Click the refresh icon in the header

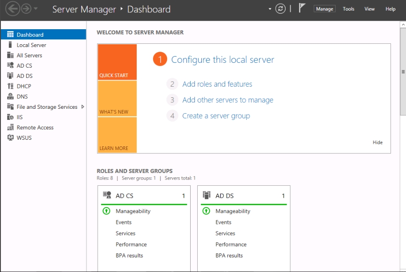pyautogui.click(x=280, y=9)
